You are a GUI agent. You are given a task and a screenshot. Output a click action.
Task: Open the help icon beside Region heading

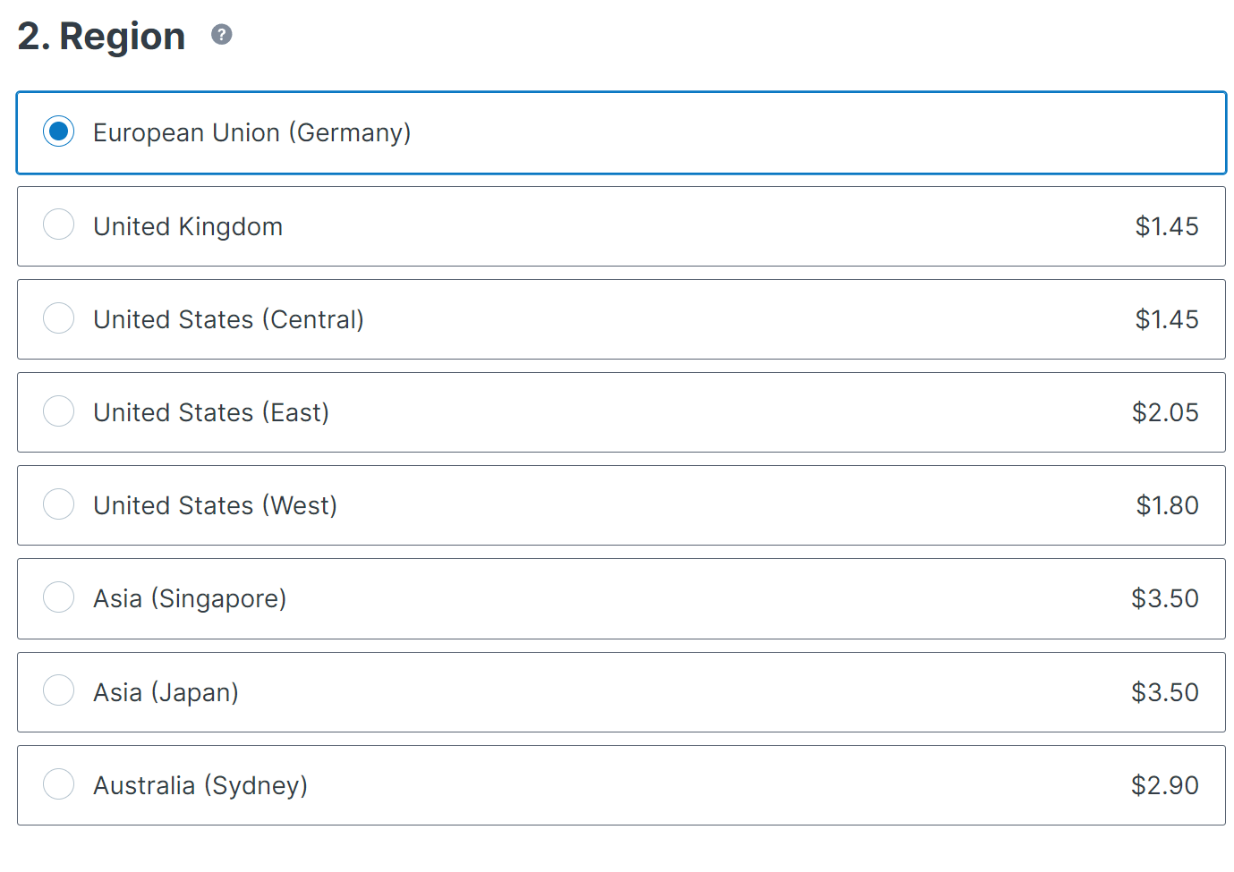(x=221, y=35)
